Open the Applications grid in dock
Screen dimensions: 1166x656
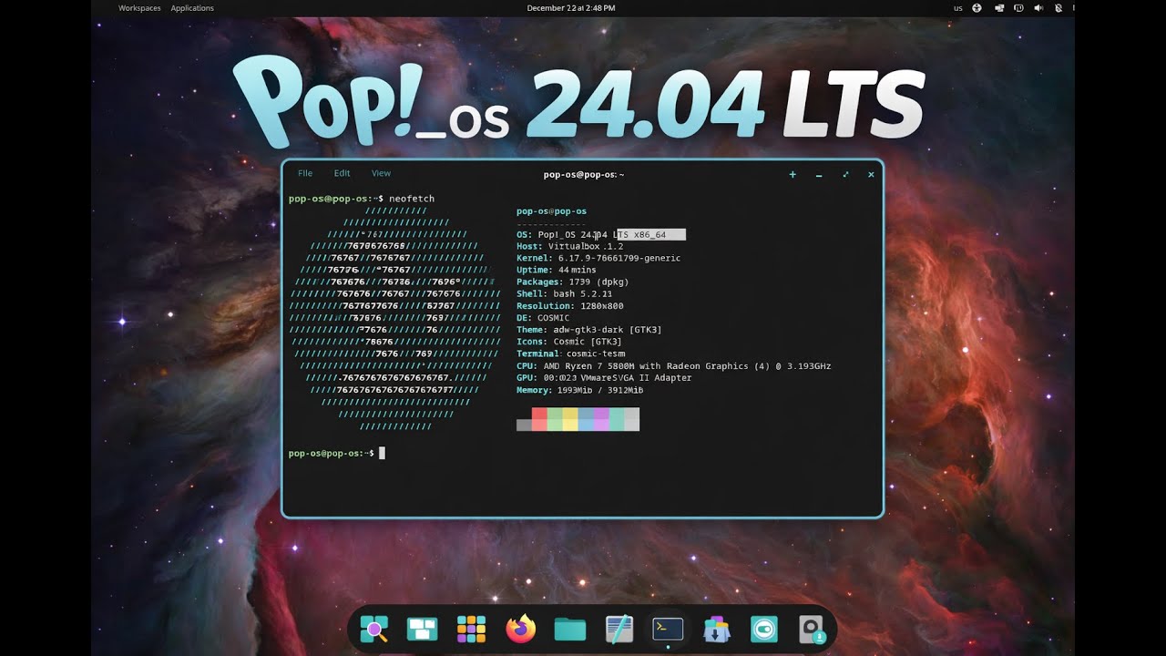pos(471,630)
